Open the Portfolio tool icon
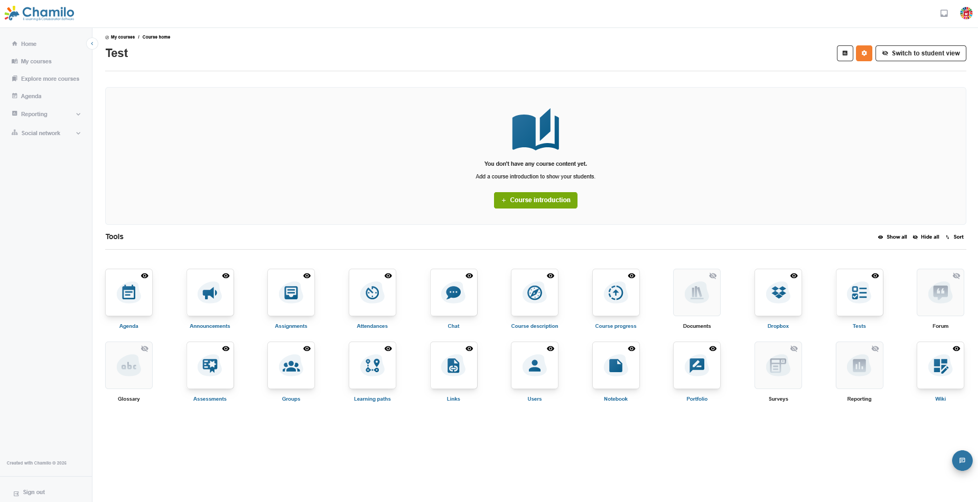Image resolution: width=978 pixels, height=502 pixels. (697, 365)
